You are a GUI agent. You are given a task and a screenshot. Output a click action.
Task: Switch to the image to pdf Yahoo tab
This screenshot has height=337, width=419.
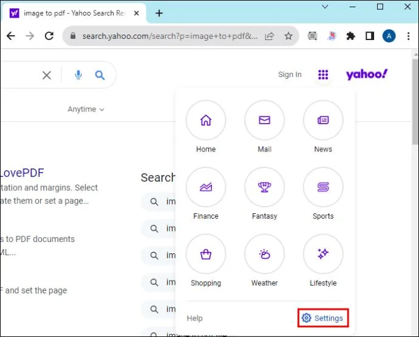click(x=75, y=13)
